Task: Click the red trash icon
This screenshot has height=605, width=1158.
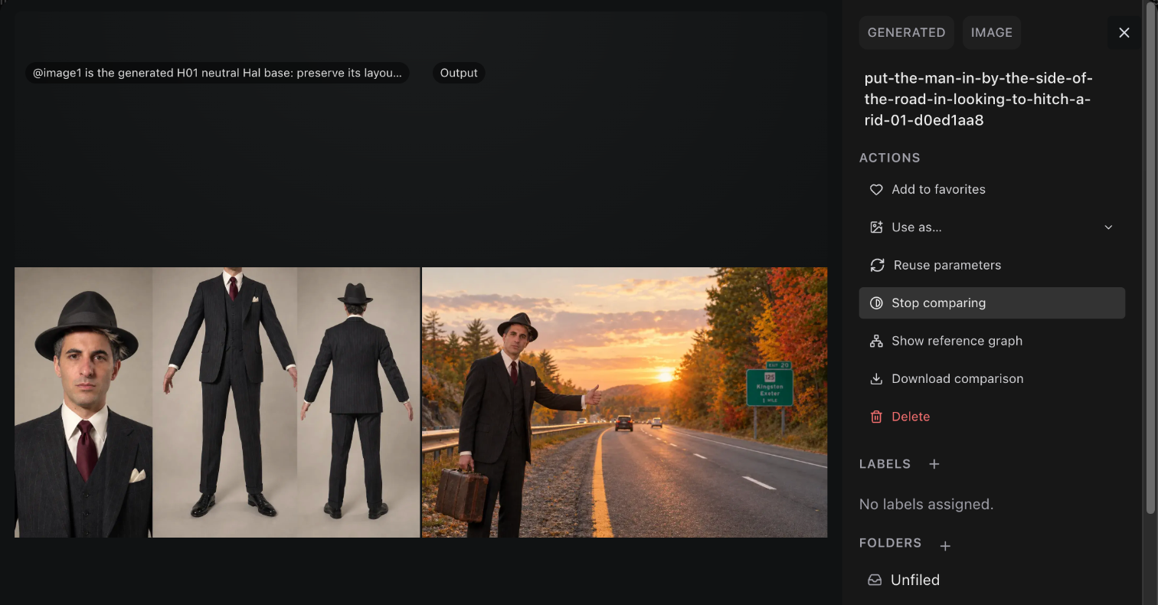Action: pyautogui.click(x=876, y=417)
